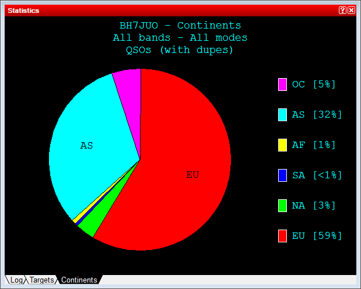Image resolution: width=361 pixels, height=289 pixels.
Task: Close the Statistics window
Action: (351, 10)
